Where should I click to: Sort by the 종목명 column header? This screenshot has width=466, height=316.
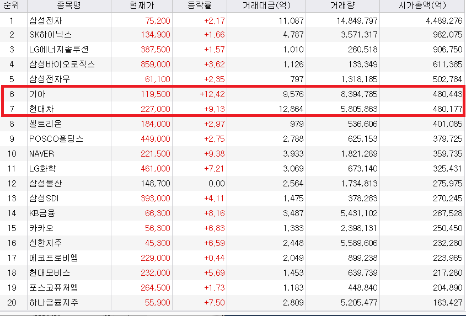69,6
